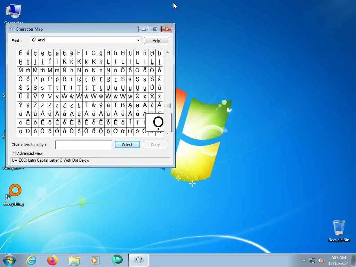Open Windows Explorer from the taskbar

(74, 260)
